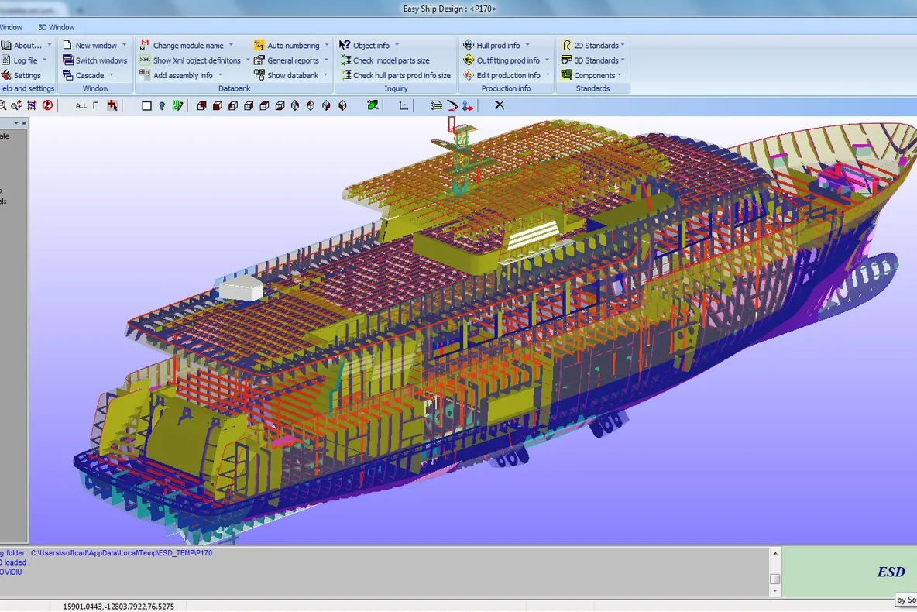This screenshot has width=917, height=612.
Task: Click the F toolbar button
Action: click(x=95, y=106)
